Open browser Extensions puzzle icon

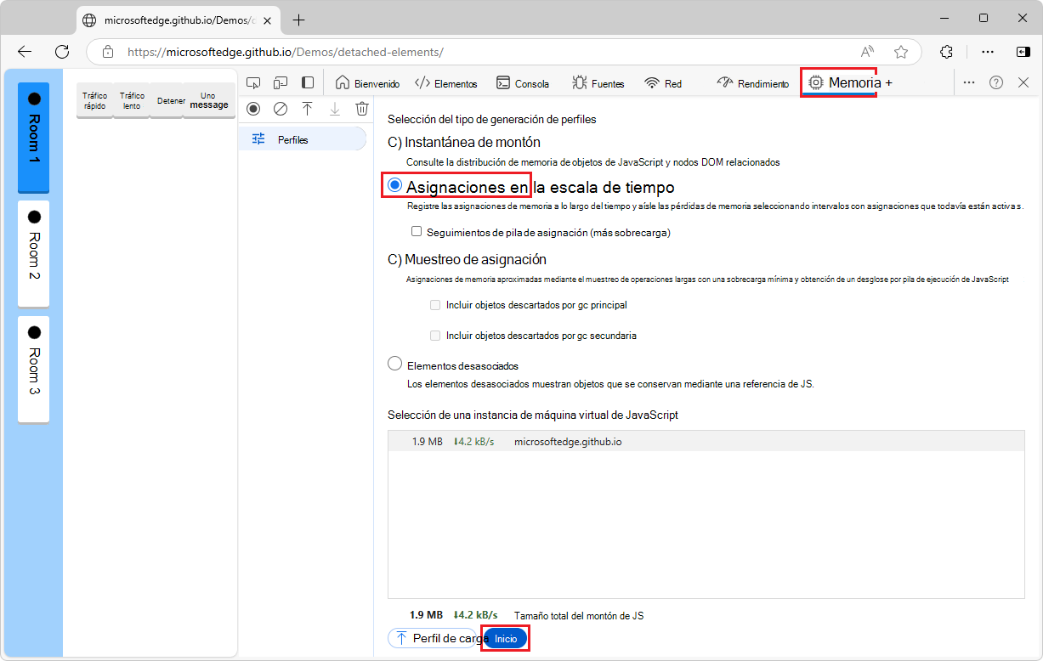pos(947,52)
